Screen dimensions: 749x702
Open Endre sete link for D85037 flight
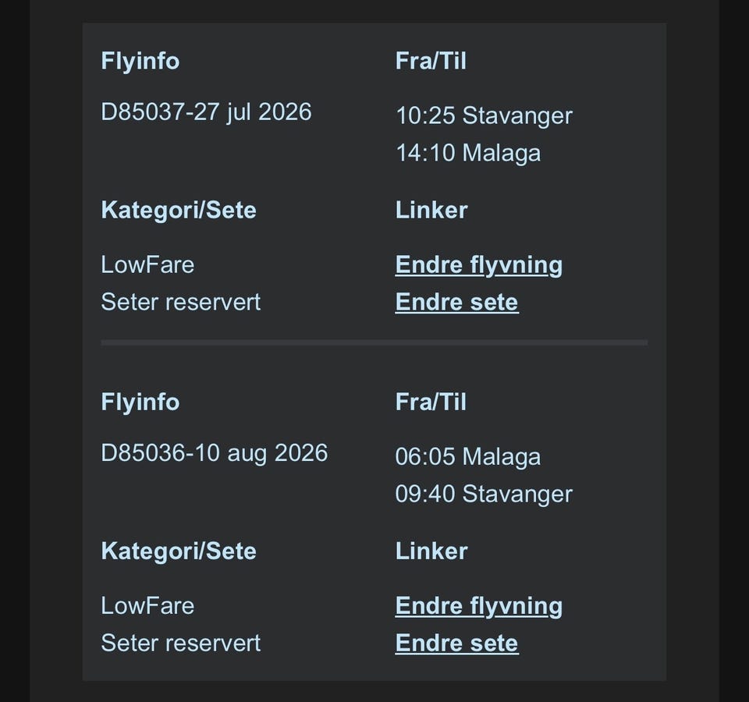pyautogui.click(x=456, y=302)
